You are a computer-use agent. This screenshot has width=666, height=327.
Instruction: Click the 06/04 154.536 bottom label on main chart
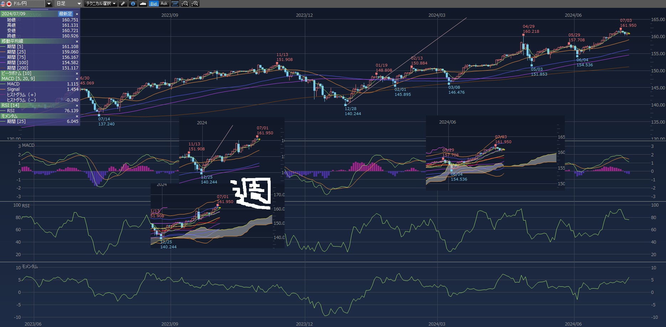[x=584, y=62]
